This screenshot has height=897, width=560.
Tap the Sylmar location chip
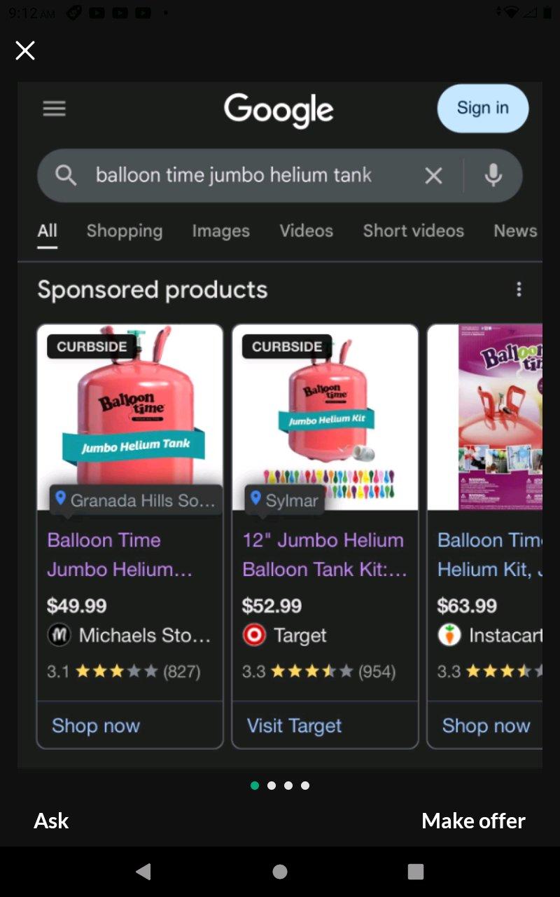[x=283, y=500]
